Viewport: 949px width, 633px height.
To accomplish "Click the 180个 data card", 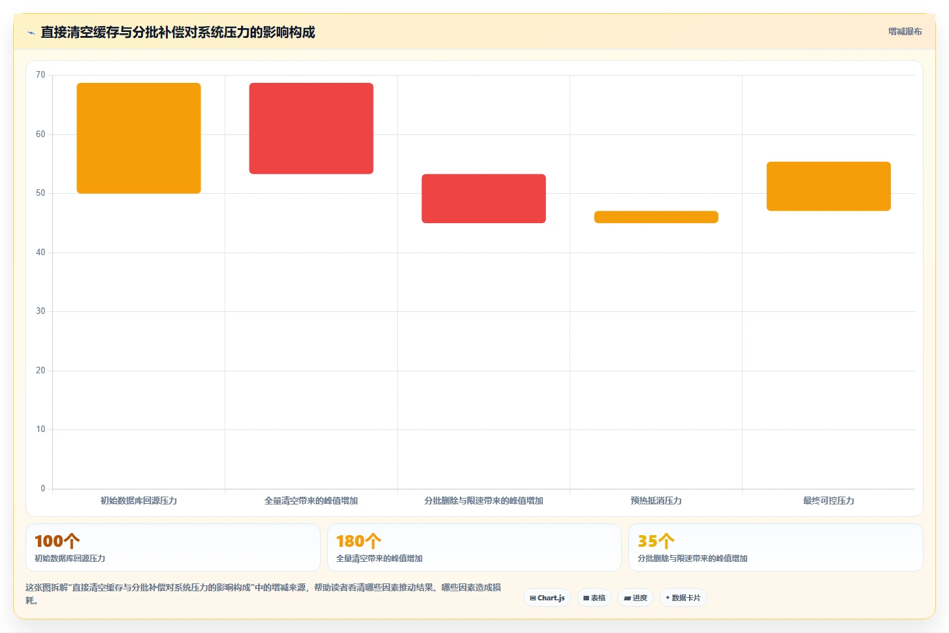I will coord(474,548).
